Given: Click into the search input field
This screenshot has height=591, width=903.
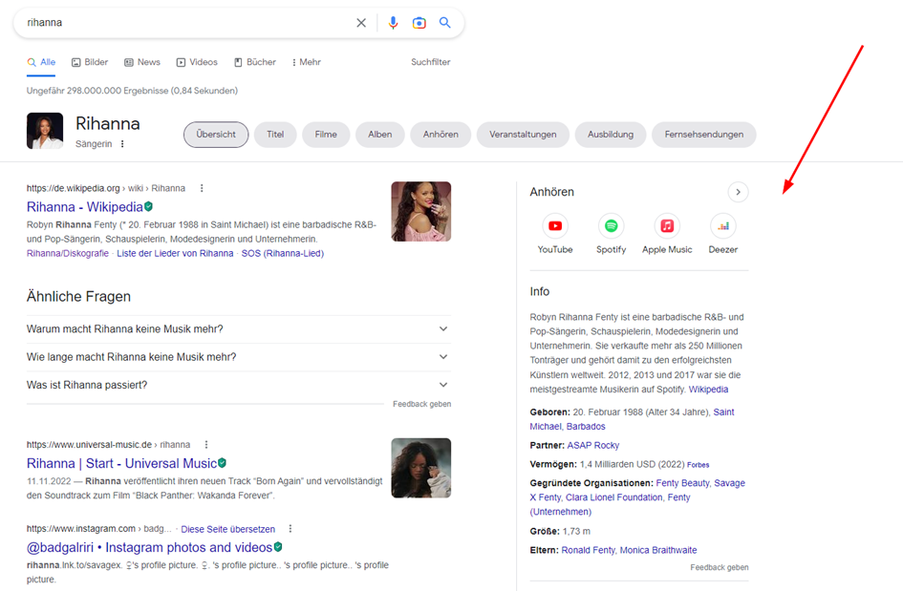Looking at the screenshot, I should point(182,23).
